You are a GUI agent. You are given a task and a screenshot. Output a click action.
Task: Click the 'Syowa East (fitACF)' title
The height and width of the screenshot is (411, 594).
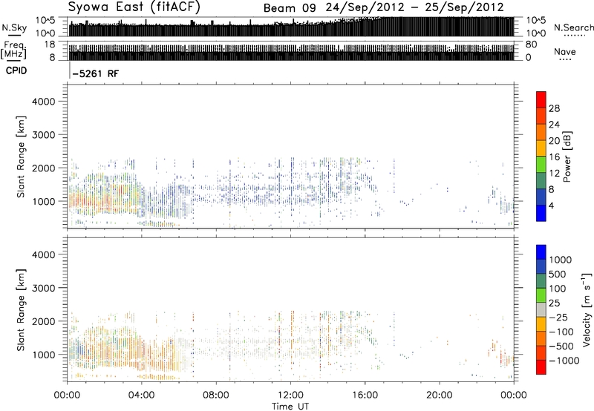click(x=134, y=7)
